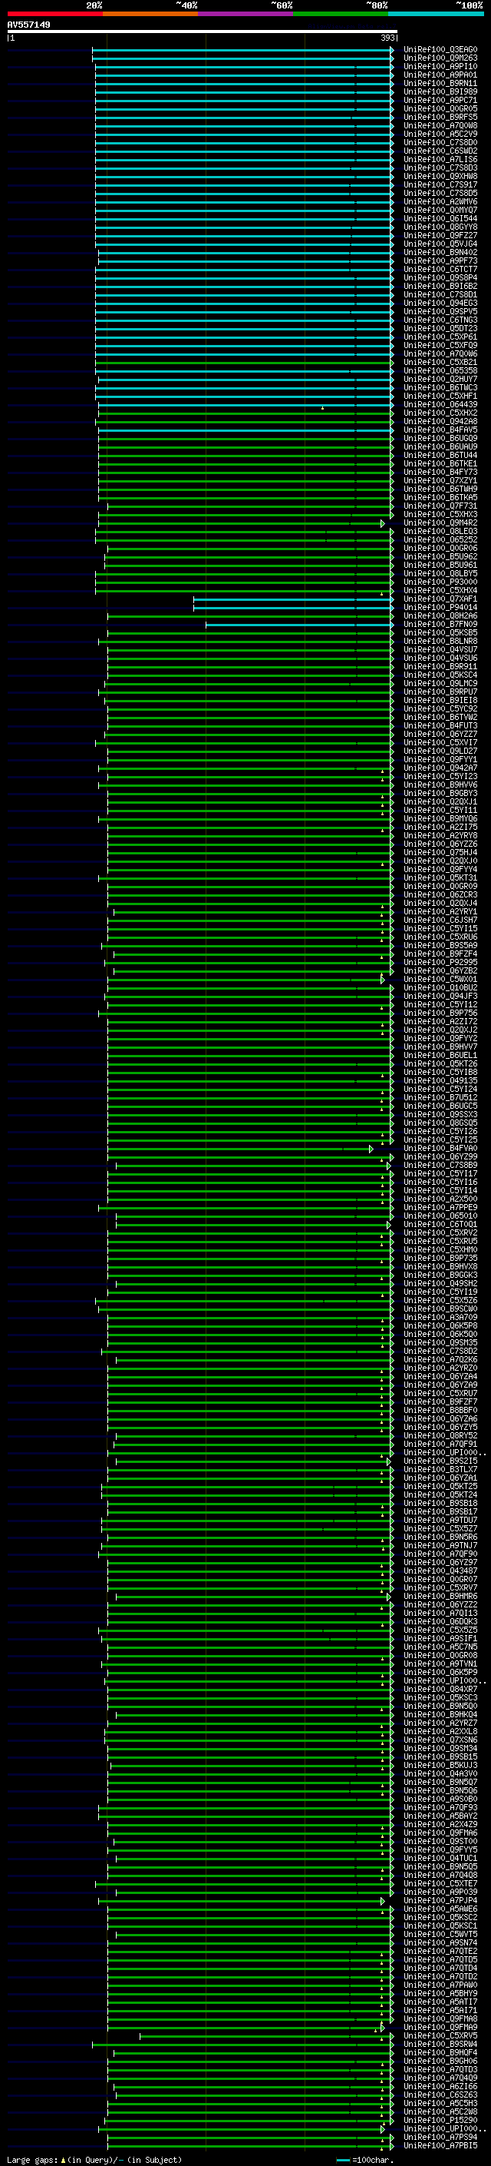Select hit label UniRef100_B9RN11

pos(440,83)
